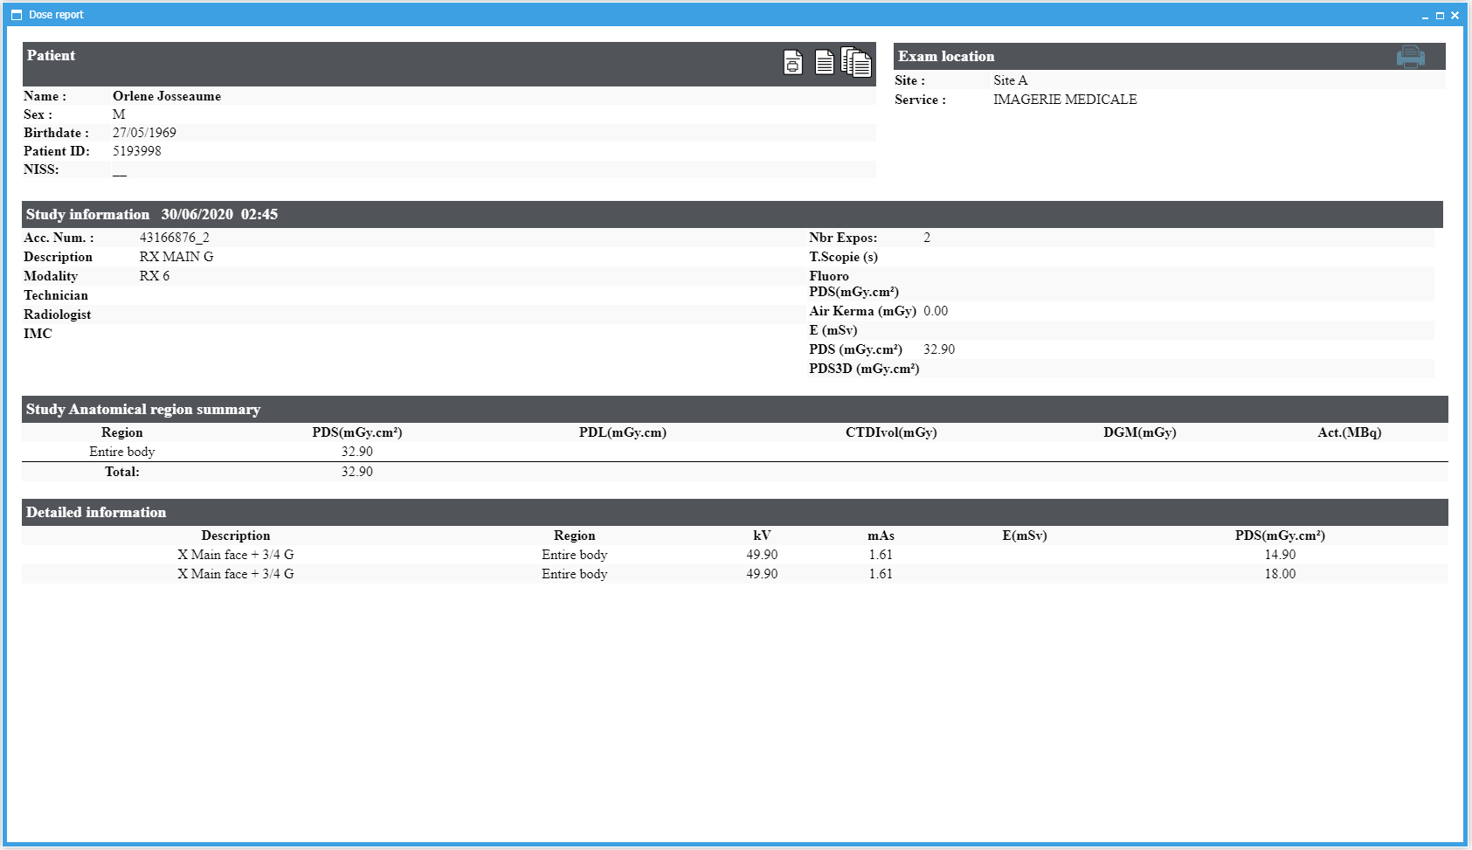The image size is (1472, 850).
Task: Click the blue printer icon in Exam location
Action: coord(1410,57)
